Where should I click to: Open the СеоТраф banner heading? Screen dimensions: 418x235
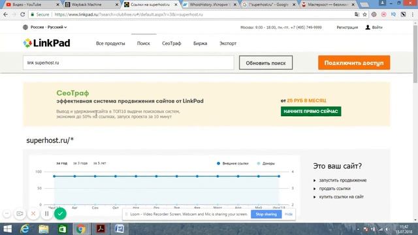(72, 93)
